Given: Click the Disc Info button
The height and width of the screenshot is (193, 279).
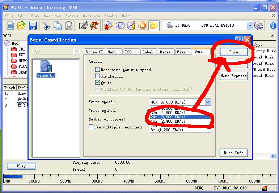Looking at the screenshot, I should [x=234, y=153].
